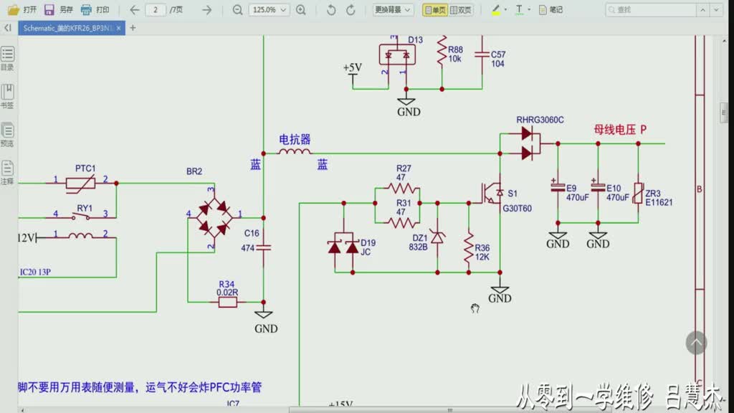Open the 125.0% zoom level dropdown
Image resolution: width=734 pixels, height=413 pixels.
[270, 10]
